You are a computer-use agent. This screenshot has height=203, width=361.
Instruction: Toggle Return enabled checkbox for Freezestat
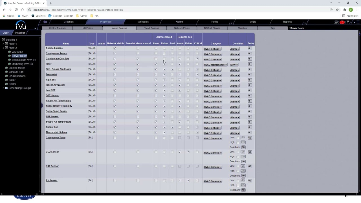(164, 74)
